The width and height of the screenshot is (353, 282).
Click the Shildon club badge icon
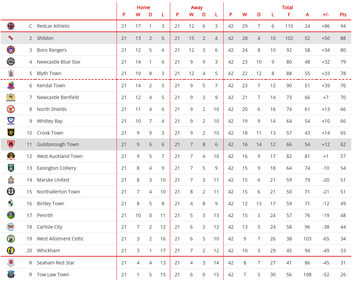coord(11,38)
